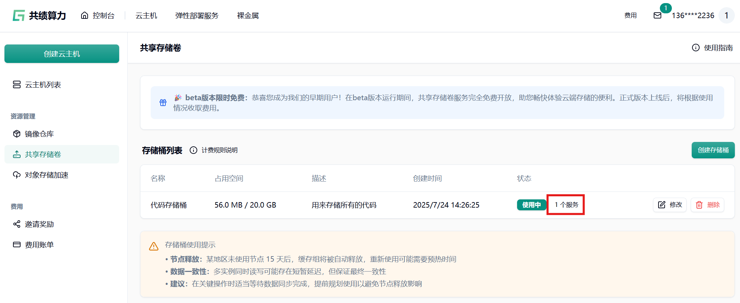This screenshot has width=740, height=303.
Task: Open 镜像仓库 in the sidebar
Action: 39,134
